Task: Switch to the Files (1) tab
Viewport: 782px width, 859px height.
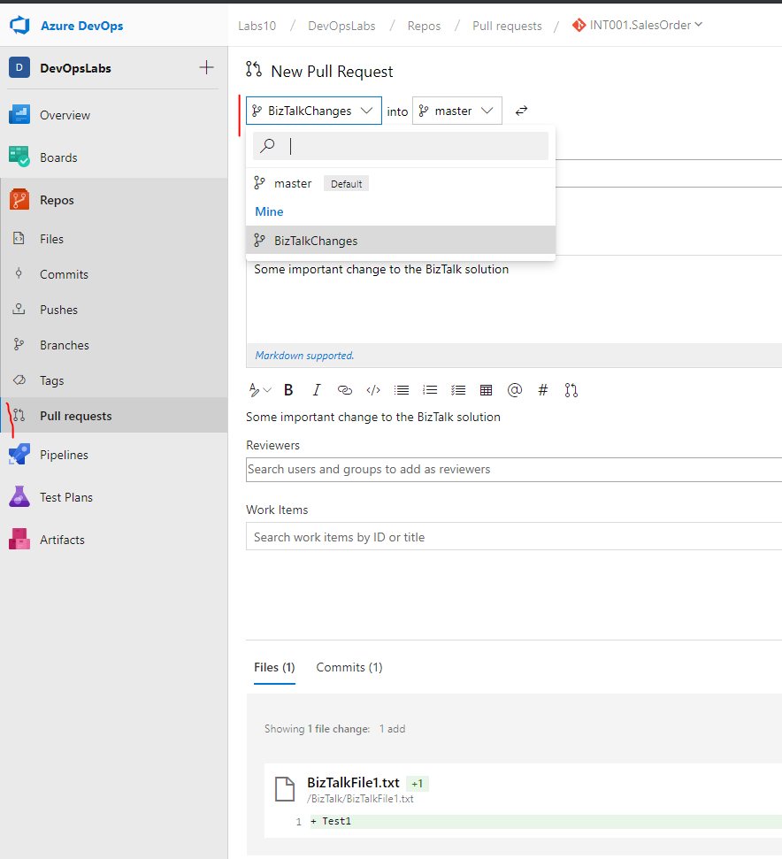Action: coord(274,667)
